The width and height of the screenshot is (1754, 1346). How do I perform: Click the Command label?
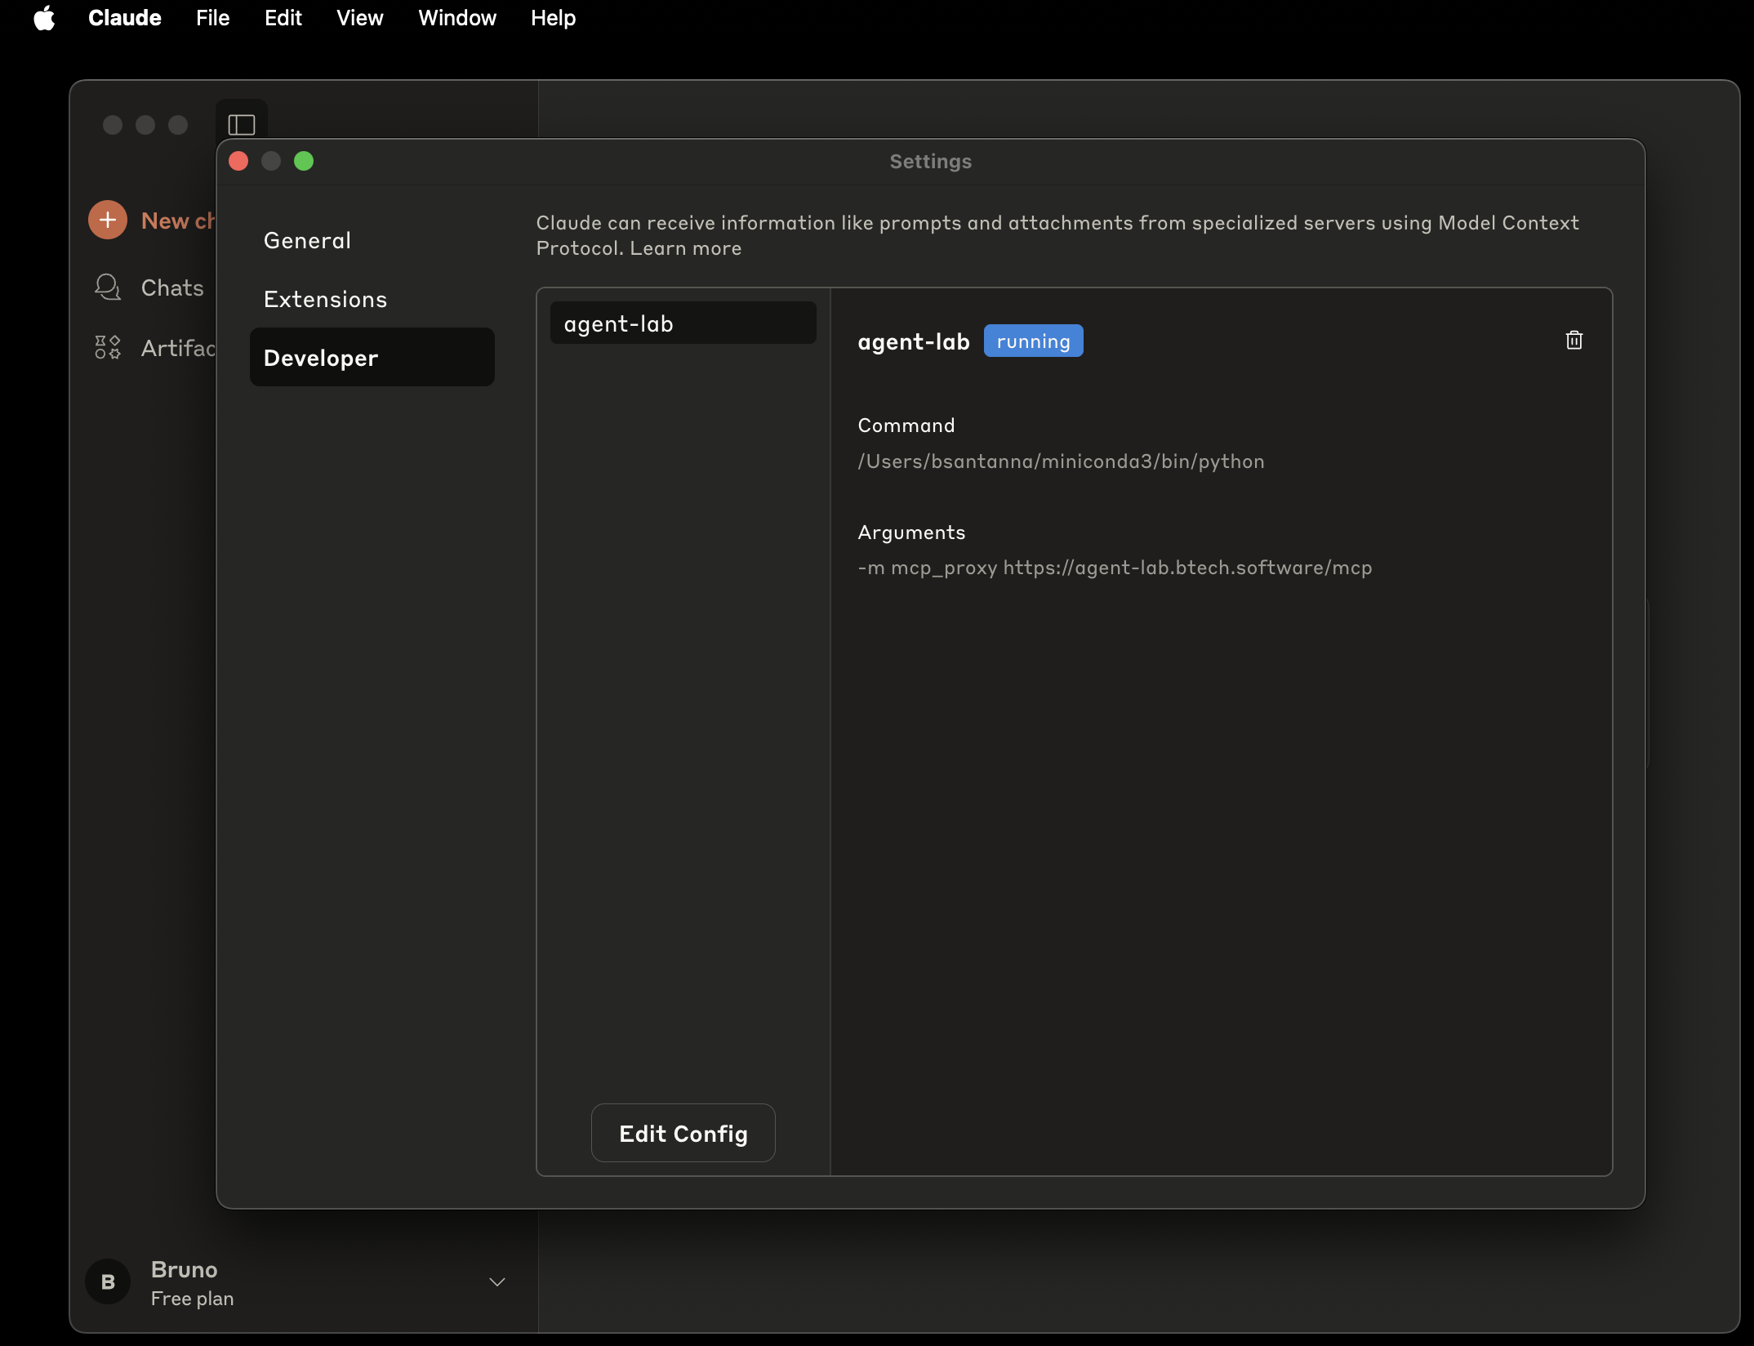click(x=906, y=426)
